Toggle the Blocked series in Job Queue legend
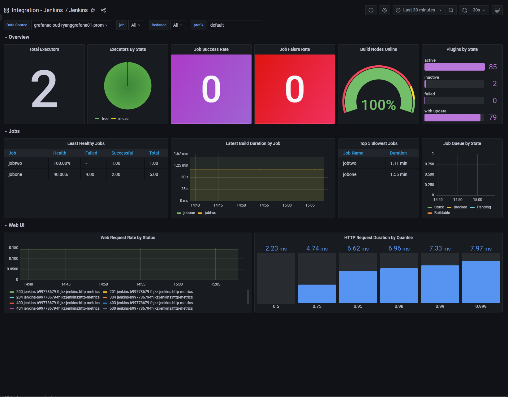Screen dimensions: 508x397 coord(460,207)
